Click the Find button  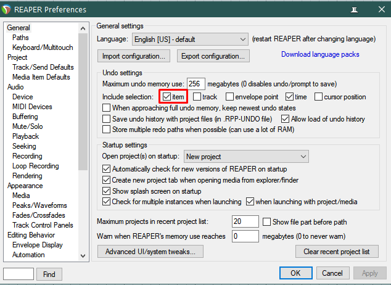coord(49,275)
